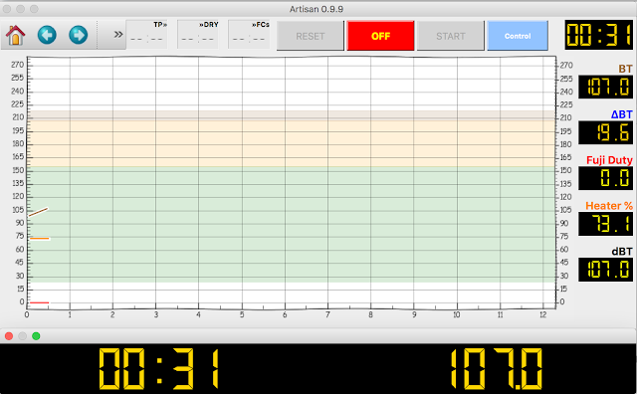Expand toolbar with the » chevron
Image resolution: width=637 pixels, height=394 pixels.
(x=118, y=35)
